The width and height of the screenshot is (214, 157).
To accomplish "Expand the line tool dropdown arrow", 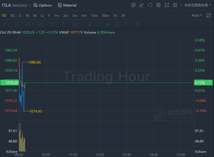I will [x=9, y=24].
